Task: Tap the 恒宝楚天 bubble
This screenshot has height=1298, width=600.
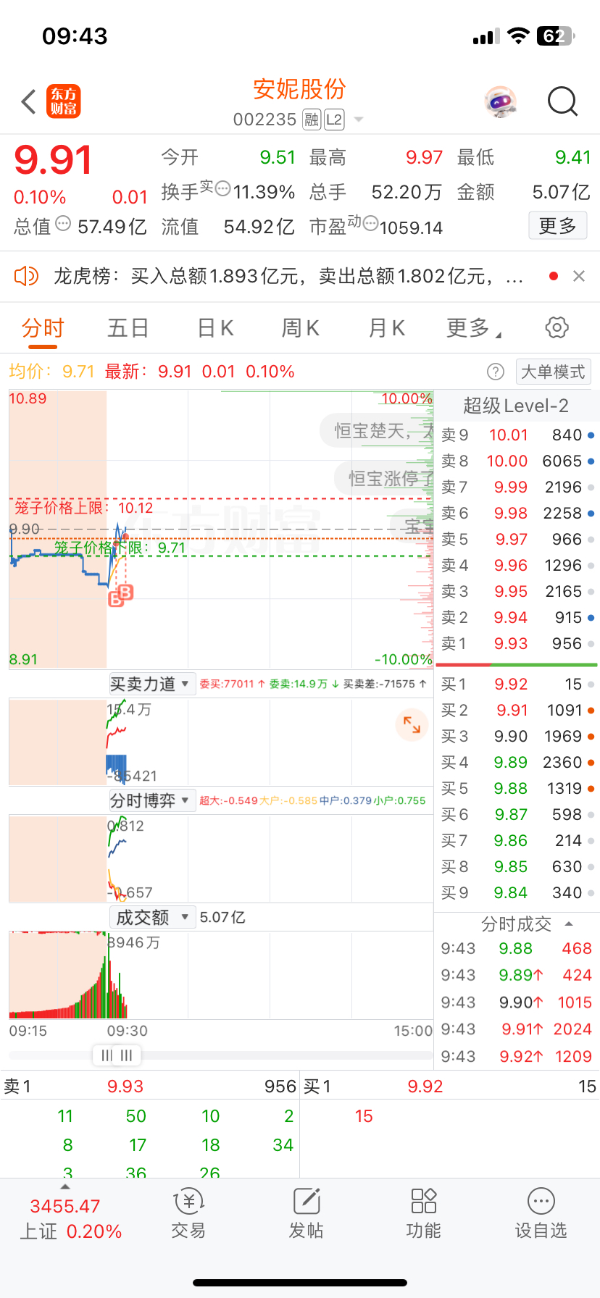Action: coord(377,431)
